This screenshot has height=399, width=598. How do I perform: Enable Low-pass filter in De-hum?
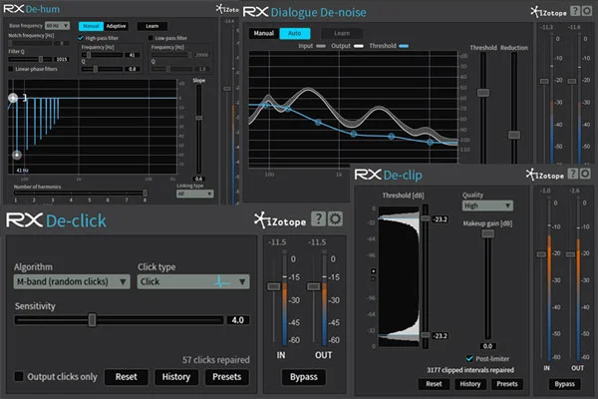150,38
